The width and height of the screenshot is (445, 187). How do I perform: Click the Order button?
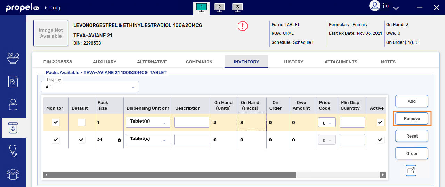[412, 153]
